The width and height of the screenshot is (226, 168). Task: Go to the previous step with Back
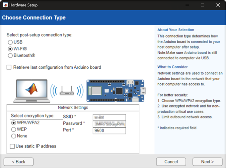pyautogui.click(x=19, y=162)
